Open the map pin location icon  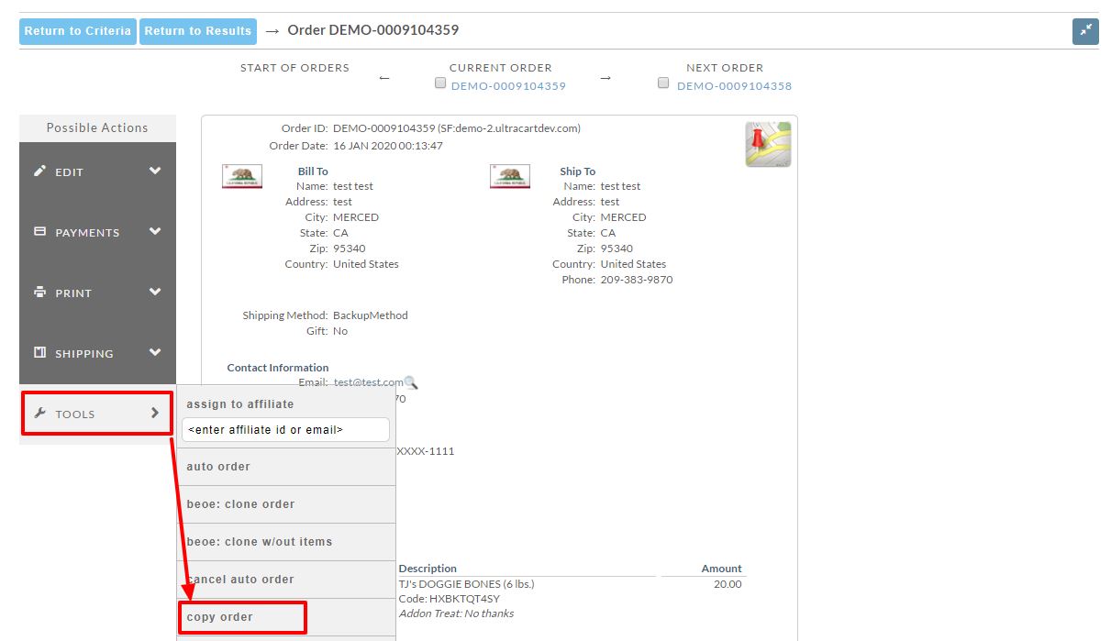(x=768, y=144)
